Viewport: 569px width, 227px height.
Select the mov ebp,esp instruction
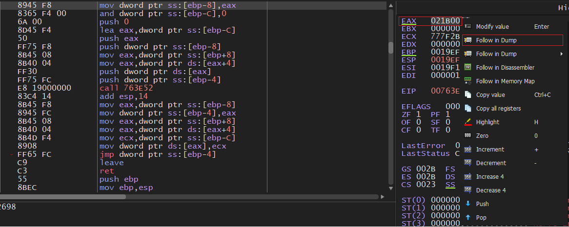[126, 188]
